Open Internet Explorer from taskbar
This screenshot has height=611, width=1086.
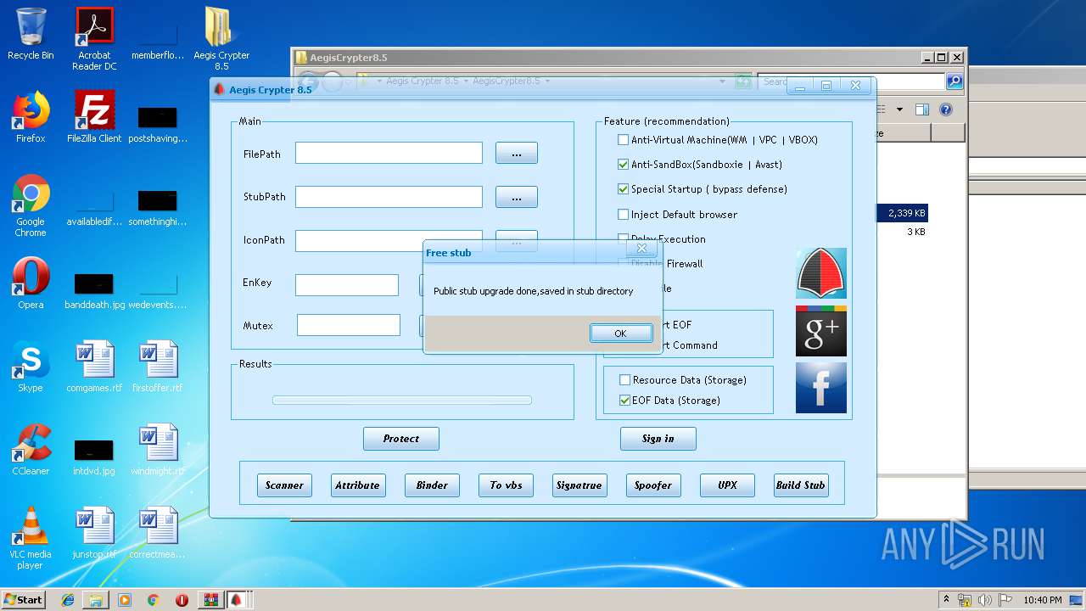tap(68, 600)
